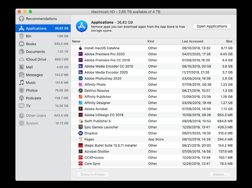Viewport: 252px width, 188px height.
Task: Click the Install macOS Catalina icon
Action: click(80, 48)
